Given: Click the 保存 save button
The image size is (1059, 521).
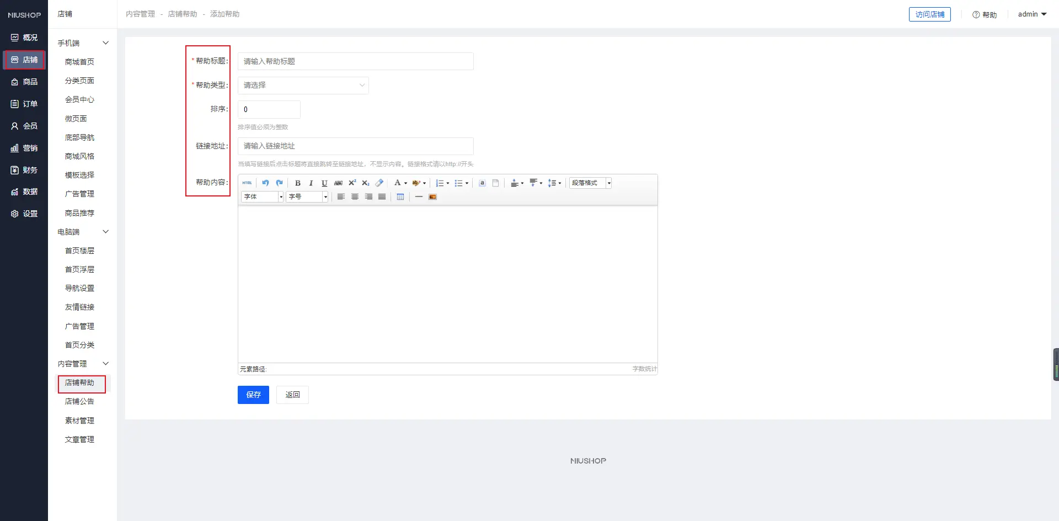Looking at the screenshot, I should 253,395.
